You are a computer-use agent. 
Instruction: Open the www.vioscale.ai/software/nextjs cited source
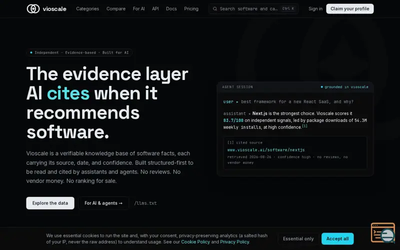click(266, 150)
